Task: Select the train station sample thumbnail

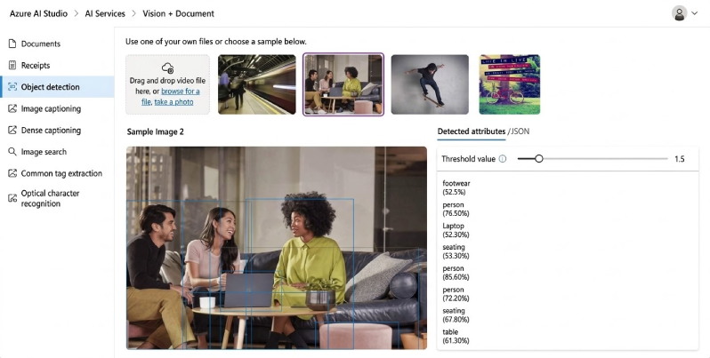Action: click(256, 84)
